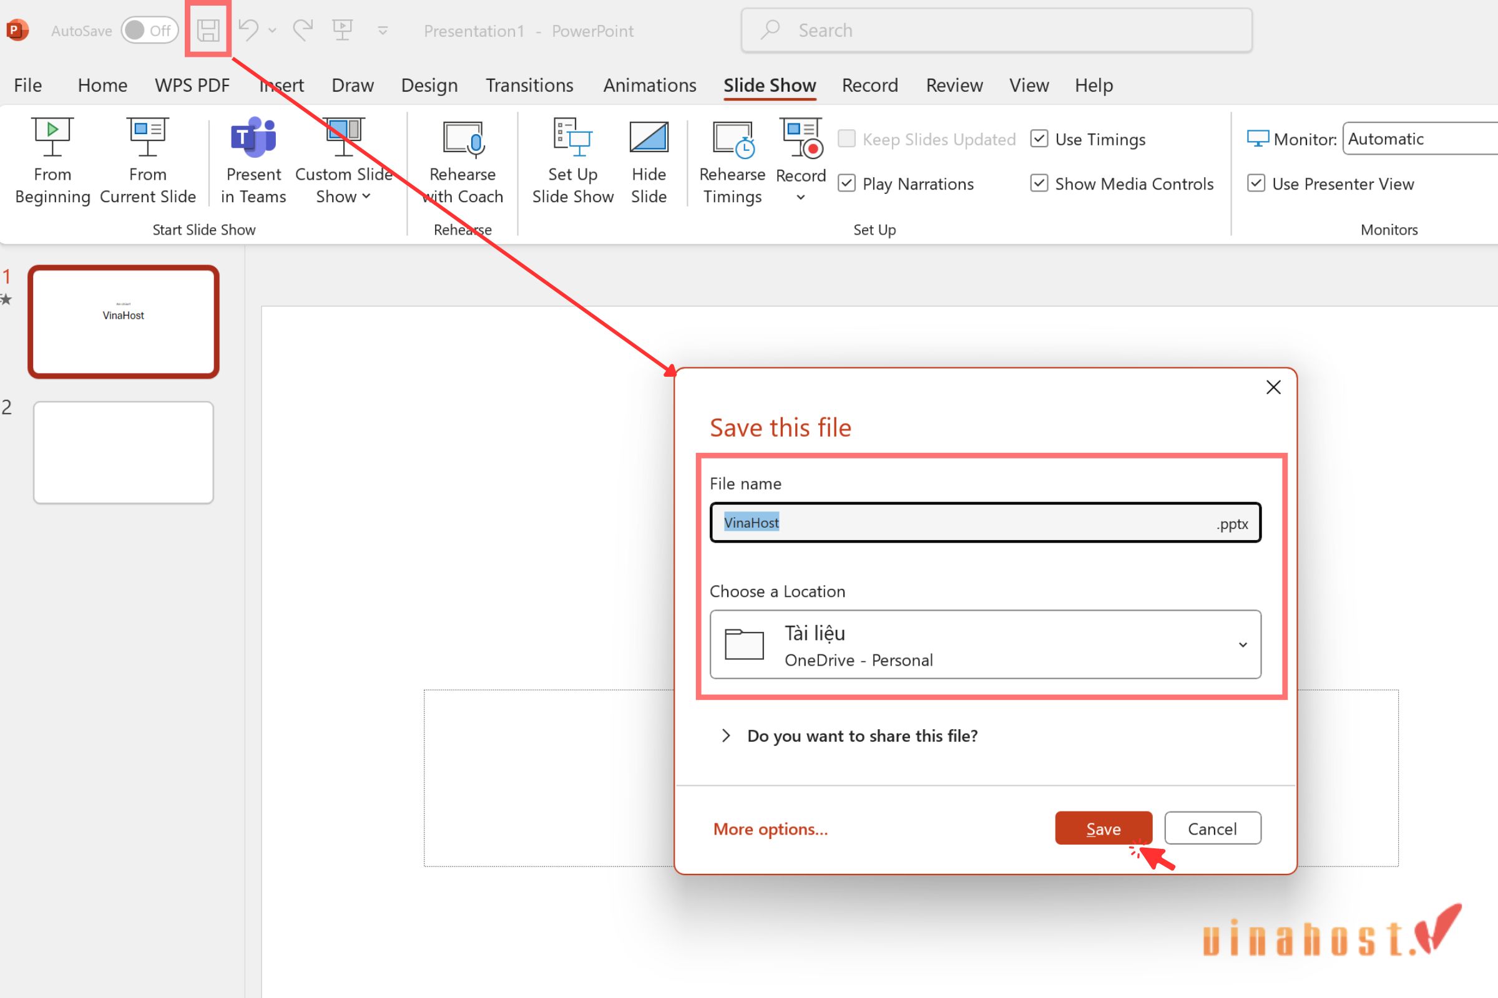Switch to the Draw tab
1498x998 pixels.
point(352,85)
